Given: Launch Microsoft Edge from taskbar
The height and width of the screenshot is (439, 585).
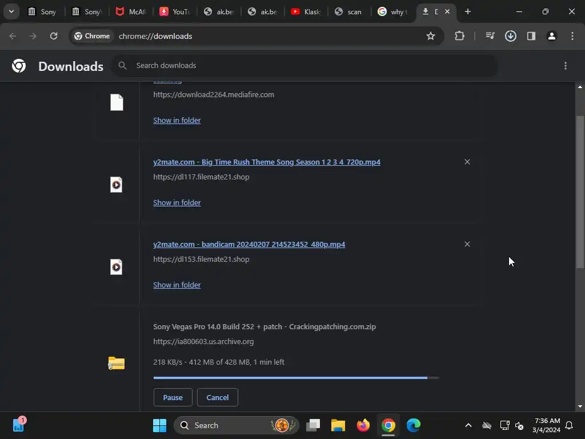Looking at the screenshot, I should pos(414,425).
